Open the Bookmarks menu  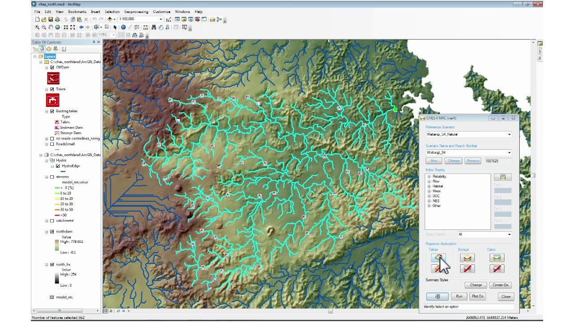pyautogui.click(x=77, y=12)
